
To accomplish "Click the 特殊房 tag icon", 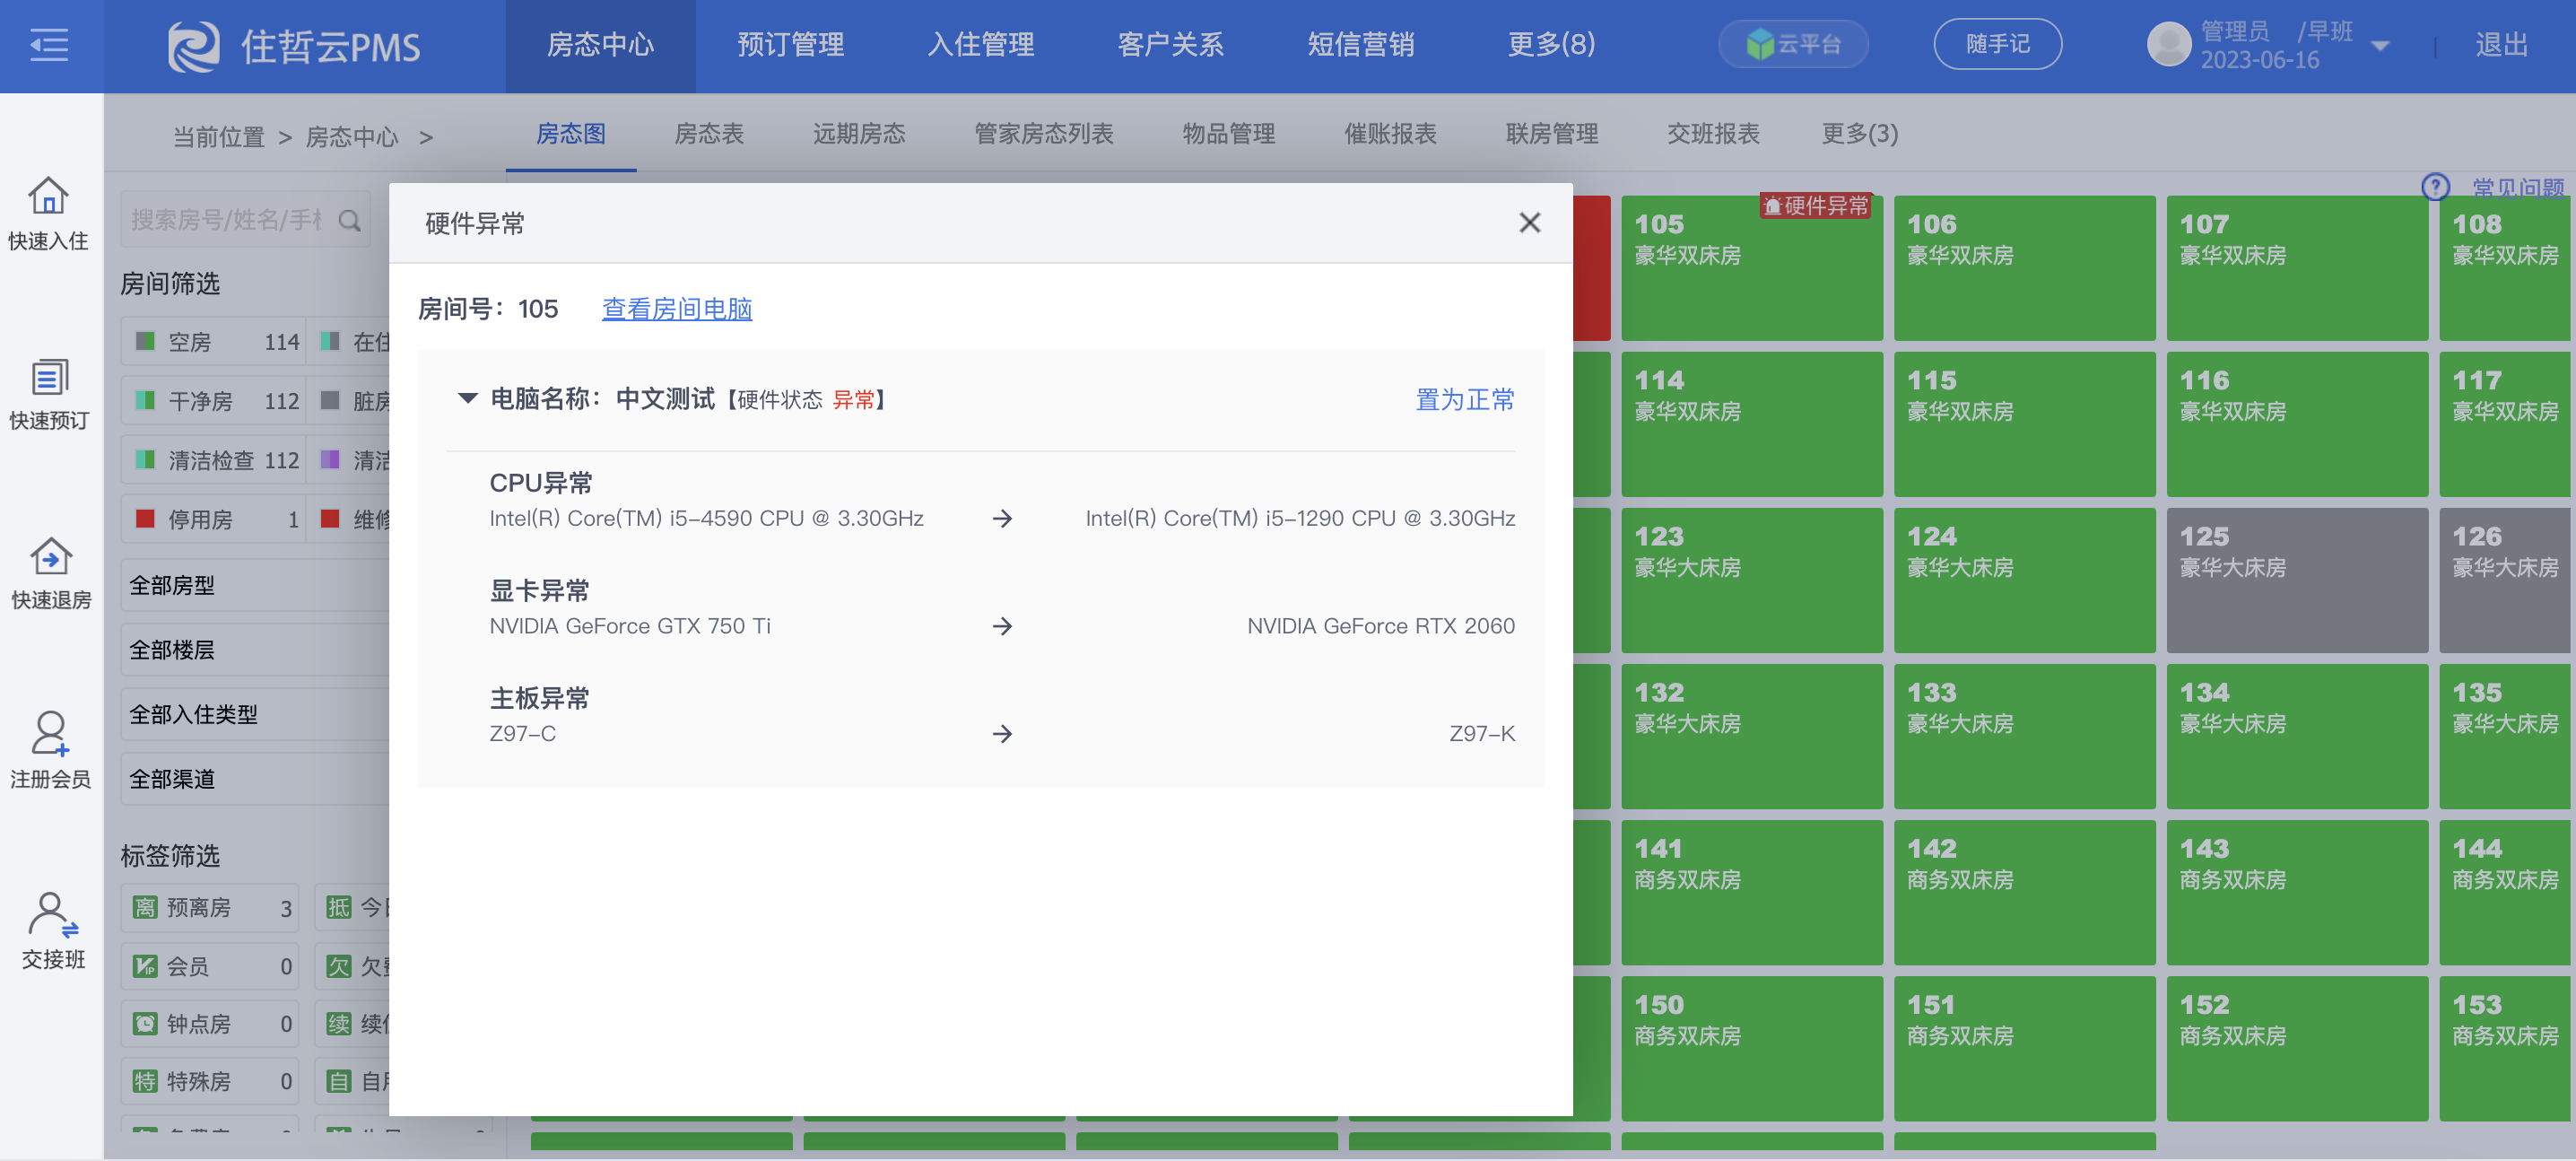I will coord(145,1081).
